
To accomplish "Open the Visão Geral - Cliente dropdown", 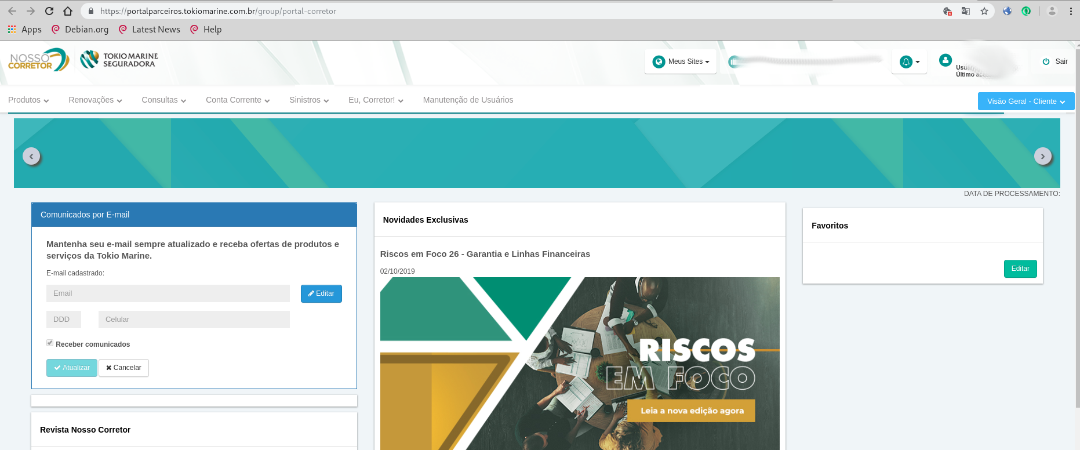I will click(1026, 101).
